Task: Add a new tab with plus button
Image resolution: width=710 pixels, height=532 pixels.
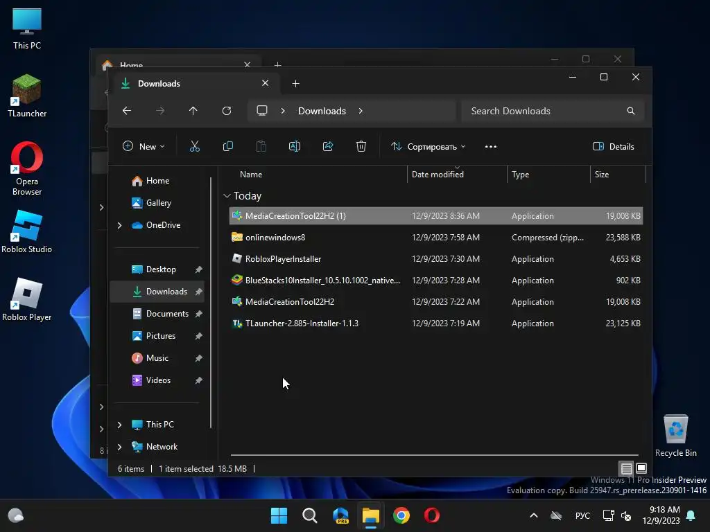Action: point(295,83)
